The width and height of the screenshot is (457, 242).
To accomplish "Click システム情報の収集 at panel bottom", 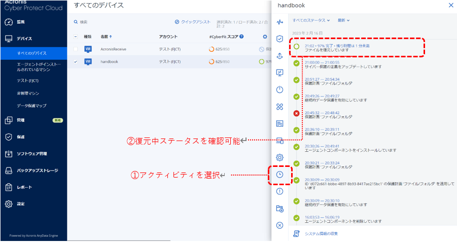I will point(321,233).
